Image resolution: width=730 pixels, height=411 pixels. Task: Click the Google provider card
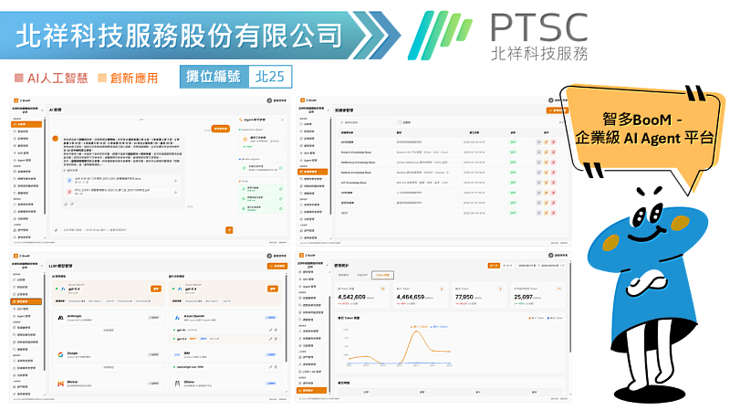click(109, 360)
